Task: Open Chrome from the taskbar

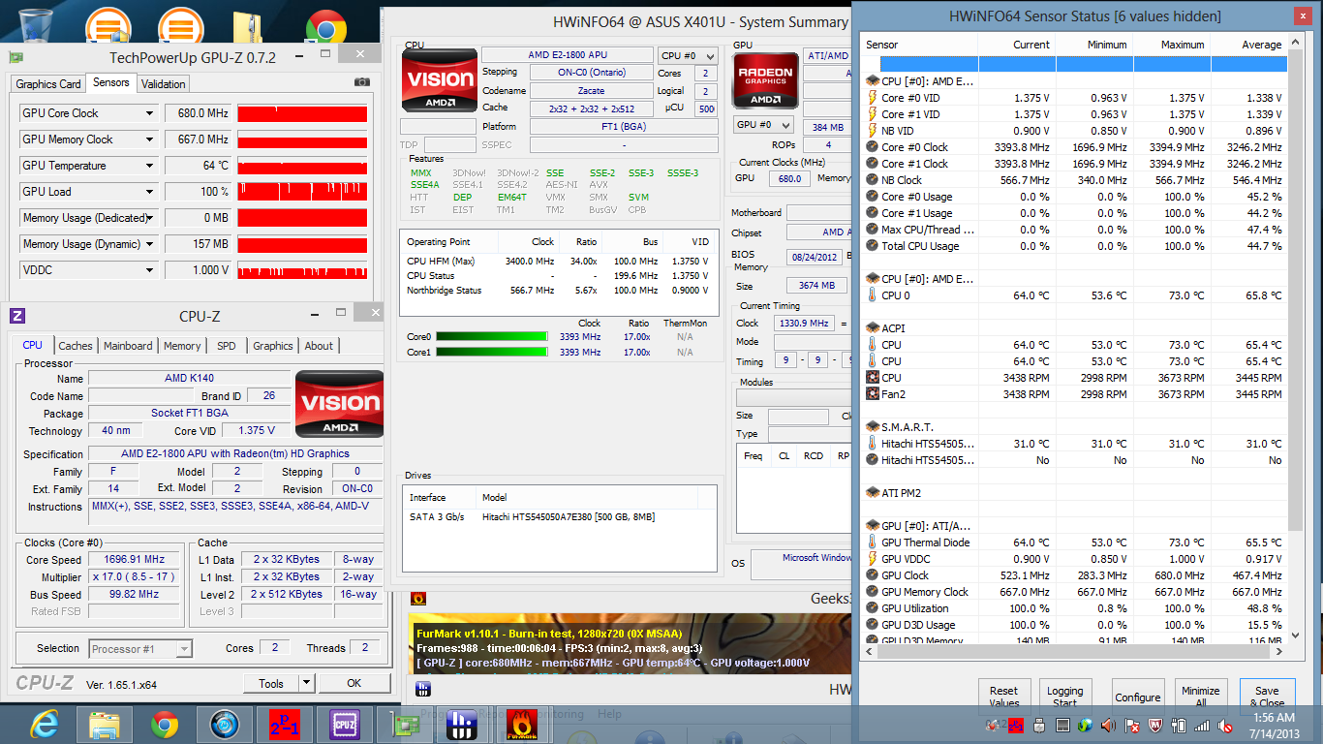Action: pos(166,724)
